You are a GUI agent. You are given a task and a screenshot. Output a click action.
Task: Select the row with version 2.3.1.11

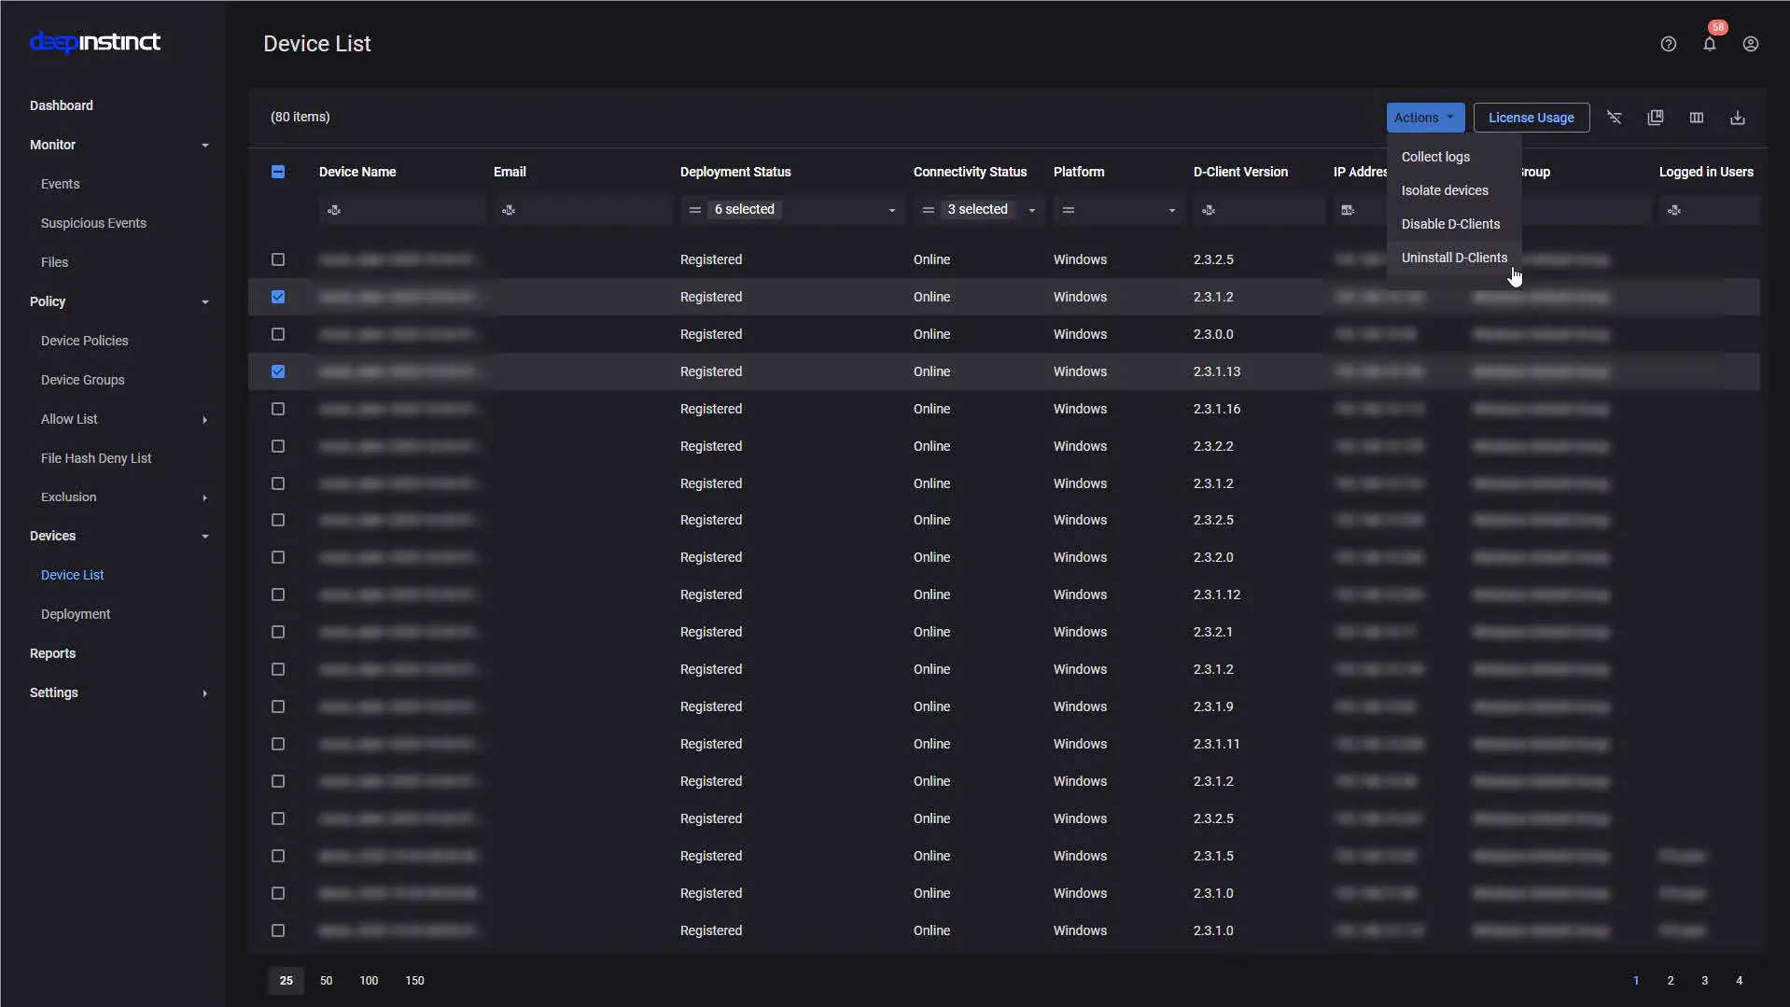click(x=277, y=744)
